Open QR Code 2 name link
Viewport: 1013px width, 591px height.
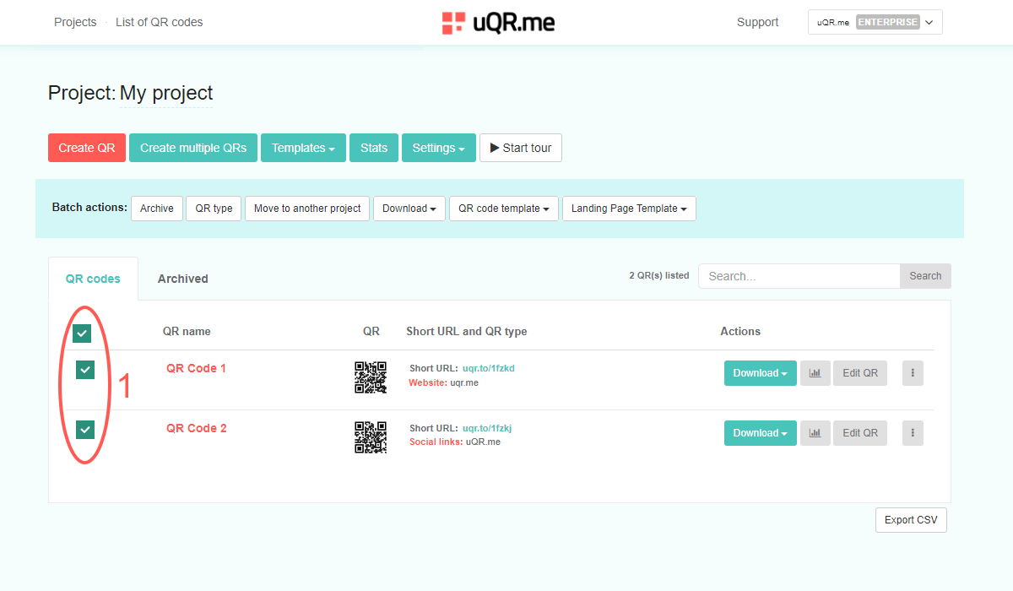click(196, 428)
